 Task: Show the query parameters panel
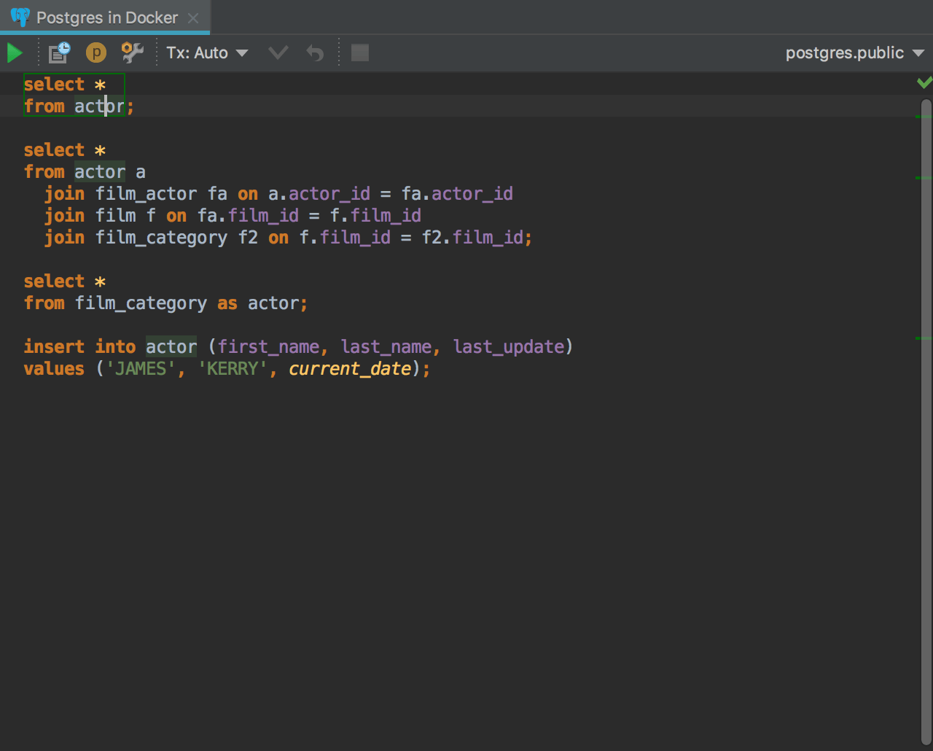pos(95,53)
